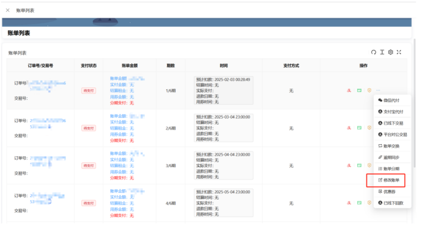Open 账单分期 from the action menu
Viewport: 422px width, 225px height.
392,169
